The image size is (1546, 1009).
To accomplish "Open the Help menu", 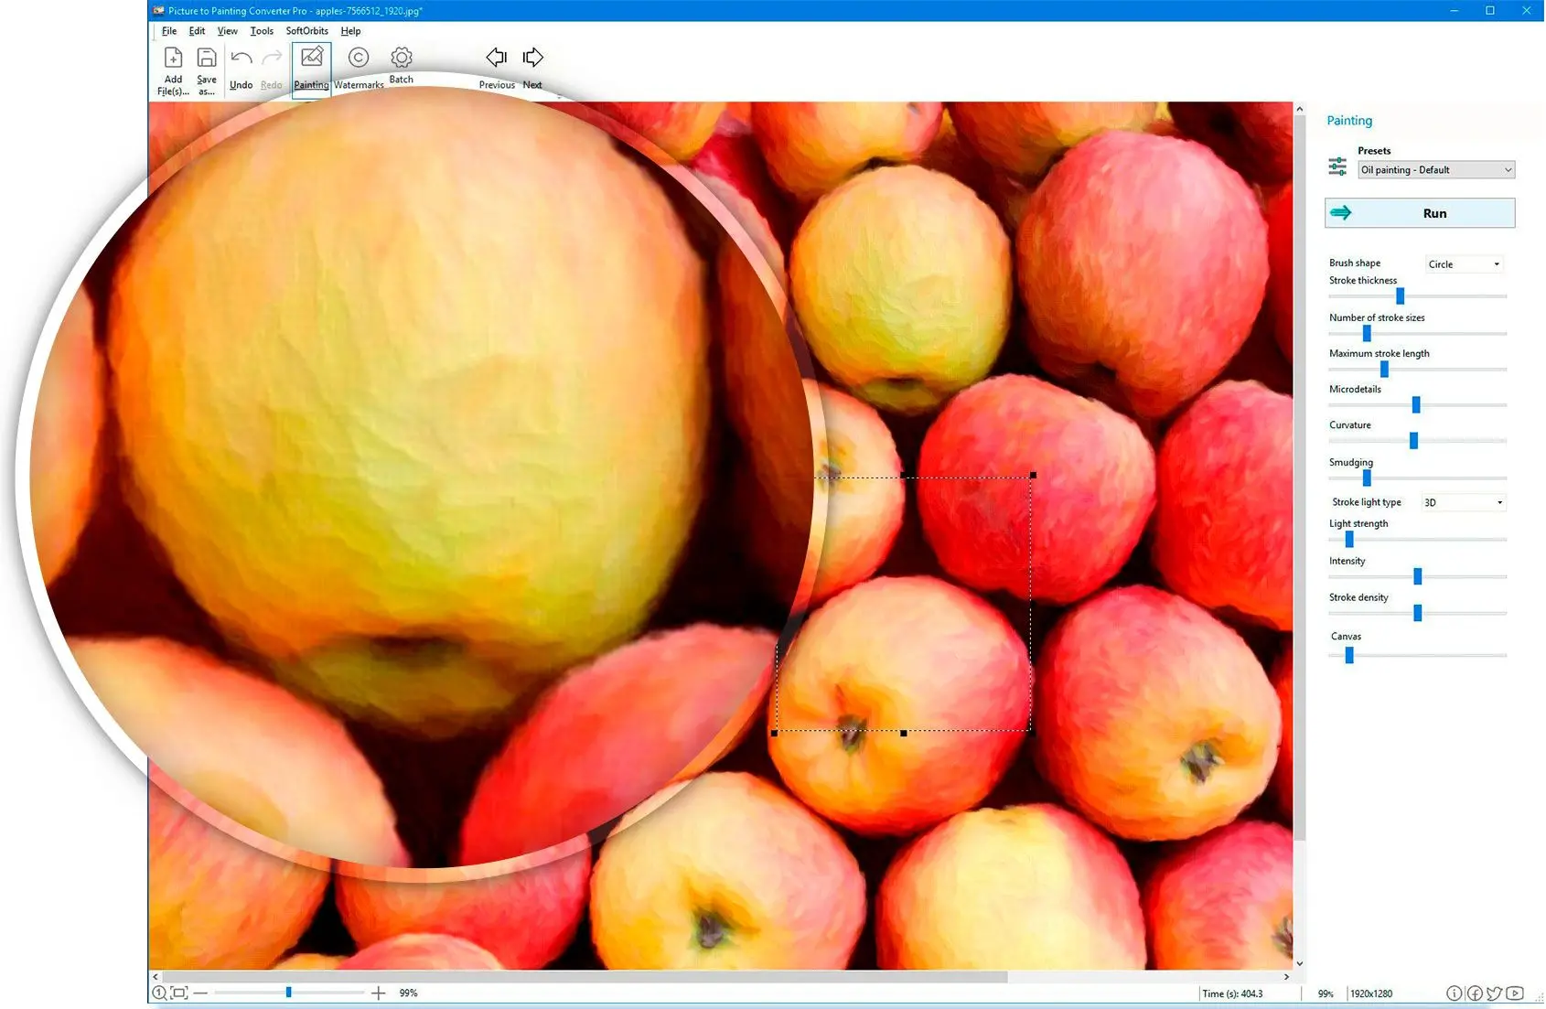I will [351, 31].
